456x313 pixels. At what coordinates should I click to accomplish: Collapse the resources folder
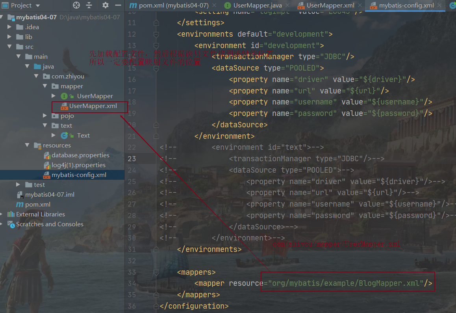27,145
